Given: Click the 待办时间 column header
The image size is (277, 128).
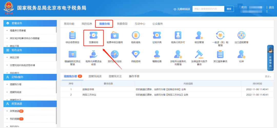Looking at the screenshot, I should pos(257,83).
